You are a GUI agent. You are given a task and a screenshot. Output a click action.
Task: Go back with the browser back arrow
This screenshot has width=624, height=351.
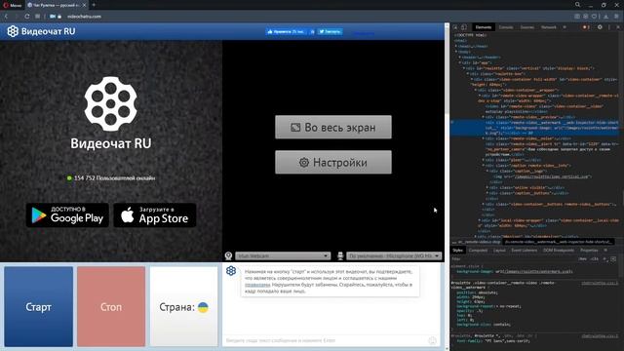pyautogui.click(x=7, y=17)
